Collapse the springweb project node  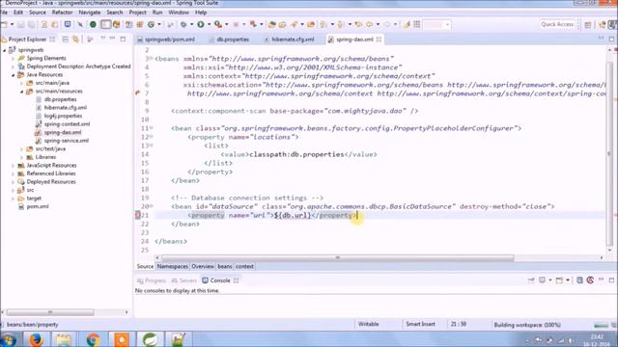click(5, 50)
